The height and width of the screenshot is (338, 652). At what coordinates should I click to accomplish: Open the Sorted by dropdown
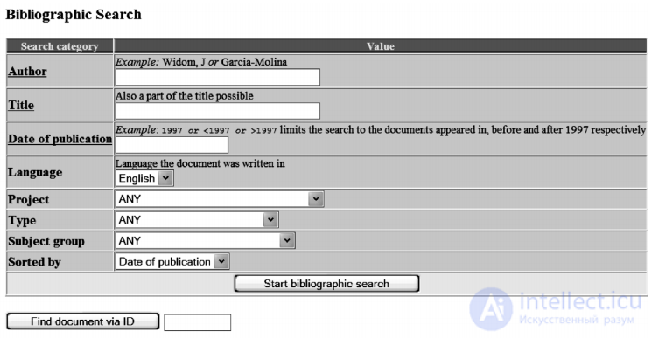(x=172, y=262)
